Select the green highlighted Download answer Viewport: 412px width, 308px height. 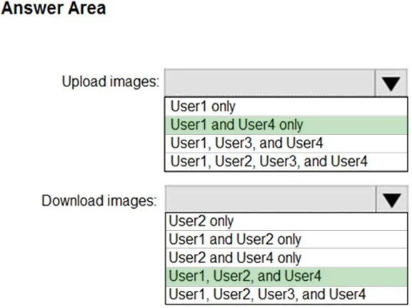click(x=286, y=276)
